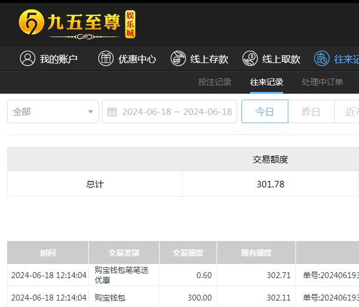Viewport: 359px width, 307px height.
Task: Expand the 全部 transaction type dropdown
Action: pyautogui.click(x=53, y=111)
